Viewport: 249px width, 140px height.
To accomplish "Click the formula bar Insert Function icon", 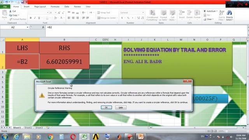I will 43,27.
